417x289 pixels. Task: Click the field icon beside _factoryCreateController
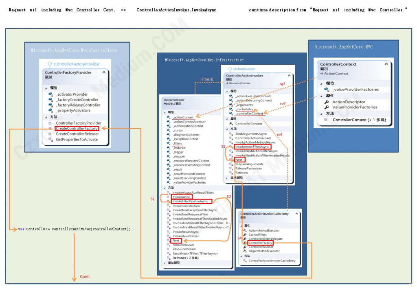[50, 99]
